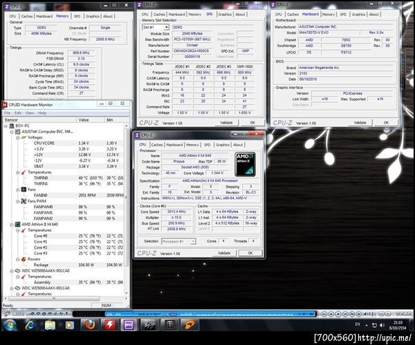This screenshot has height=345, width=415.
Task: Collapse the Voltages branch
Action: click(17, 138)
